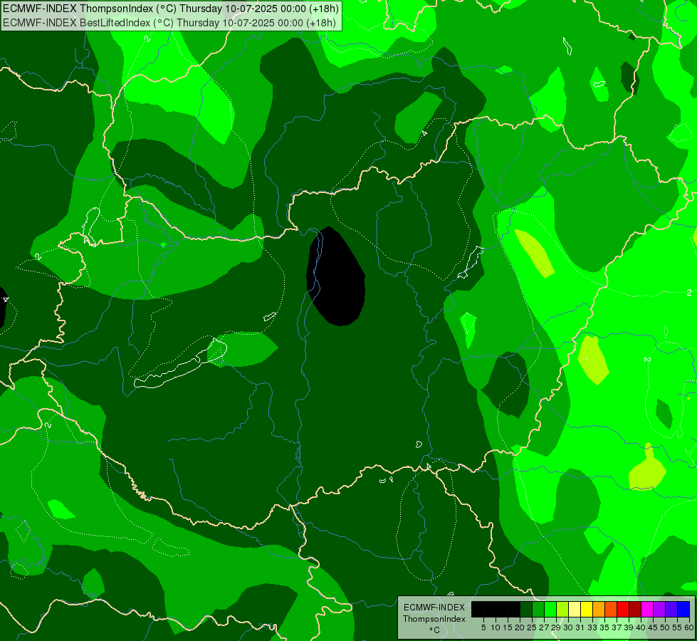The width and height of the screenshot is (697, 641).
Task: Click the °C unit label in legend
Action: click(x=434, y=630)
